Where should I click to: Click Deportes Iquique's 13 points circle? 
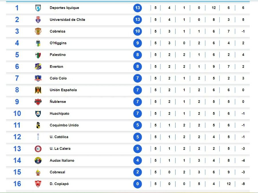point(137,8)
